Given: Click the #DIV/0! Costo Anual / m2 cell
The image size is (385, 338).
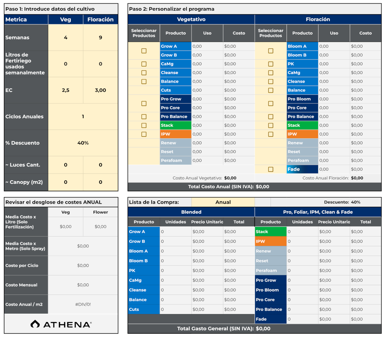Looking at the screenshot, I should pos(83,304).
